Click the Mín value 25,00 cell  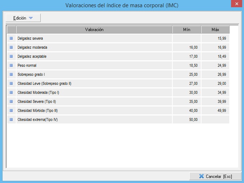pos(186,74)
